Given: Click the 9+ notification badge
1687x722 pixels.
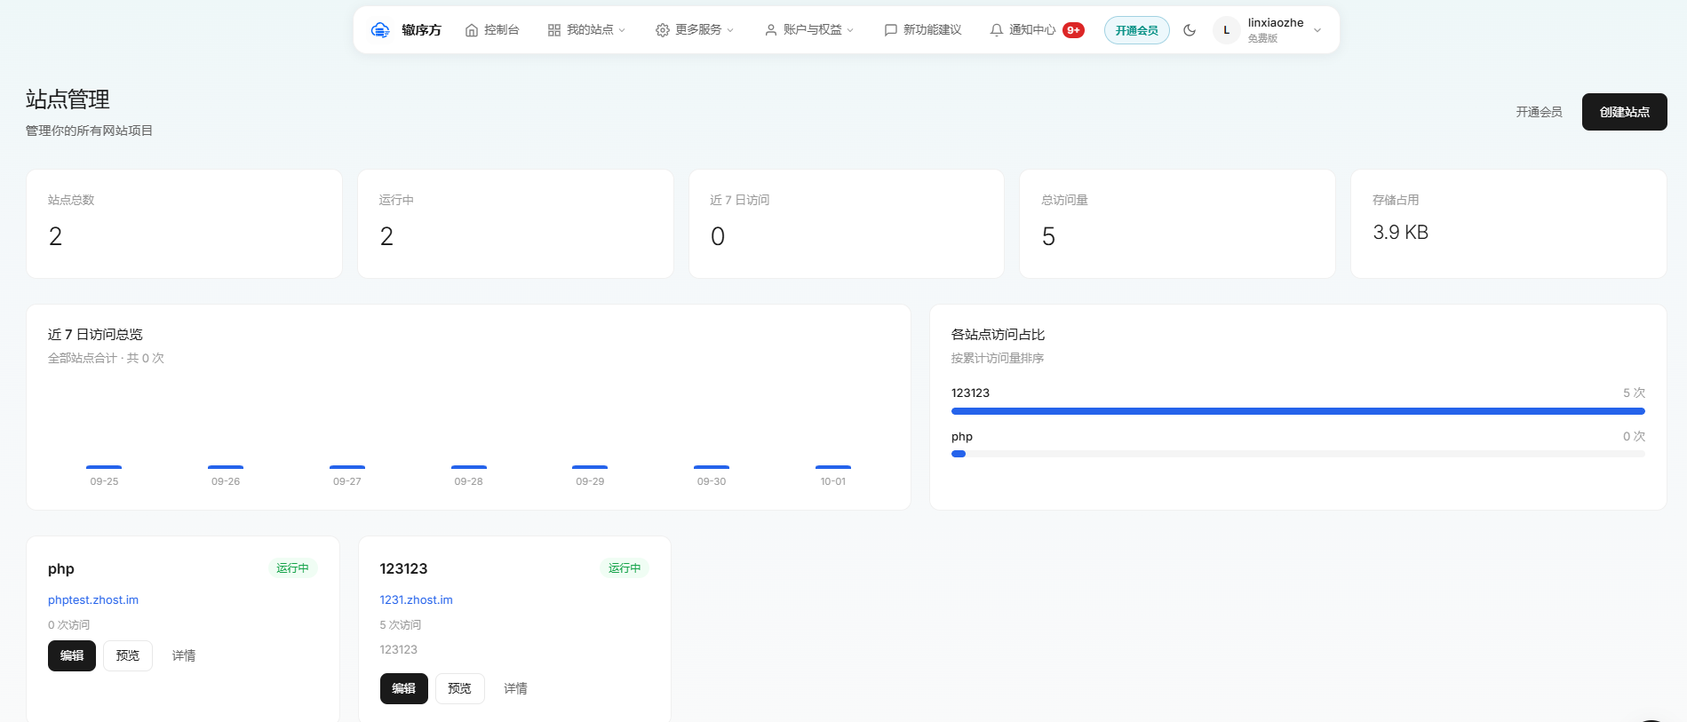Looking at the screenshot, I should pos(1073,30).
